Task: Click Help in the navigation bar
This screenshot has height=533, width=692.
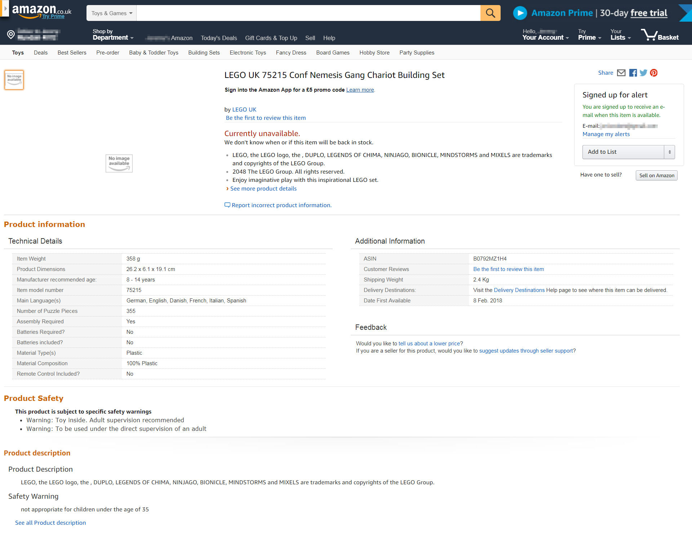Action: [329, 38]
